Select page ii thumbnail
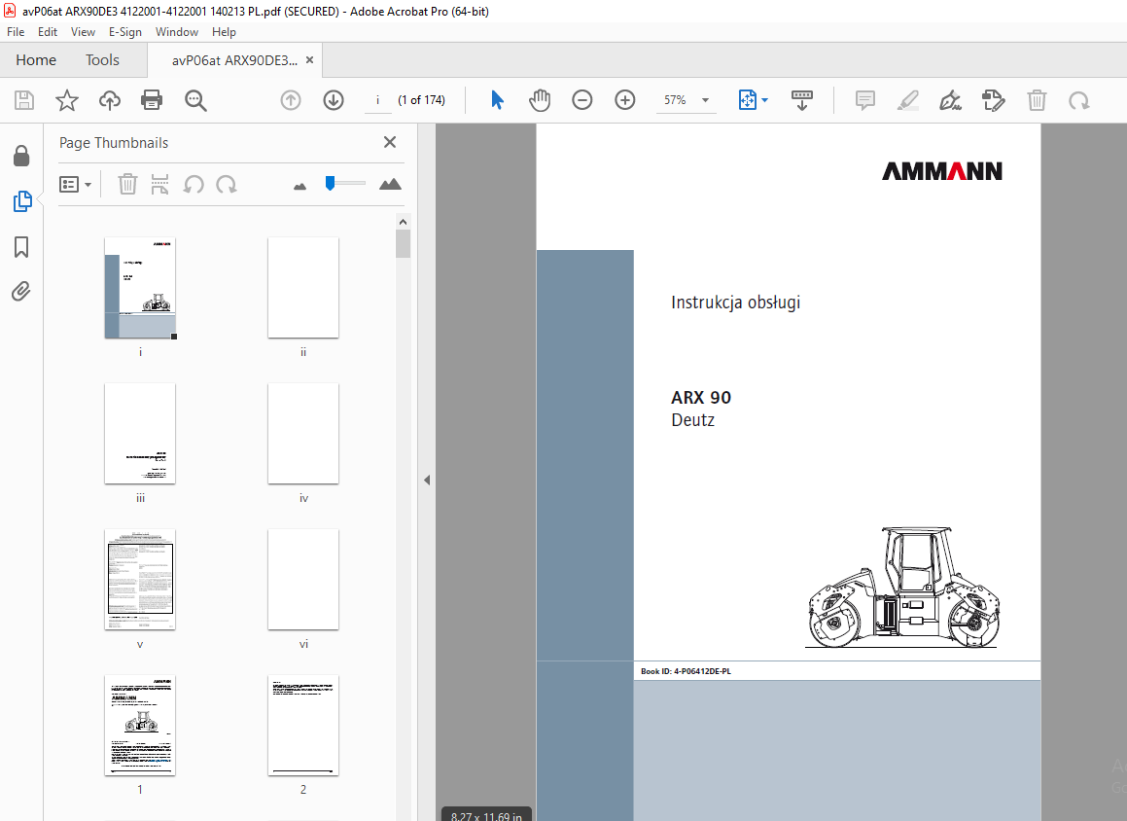Screen dimensions: 1127x821 tap(303, 288)
